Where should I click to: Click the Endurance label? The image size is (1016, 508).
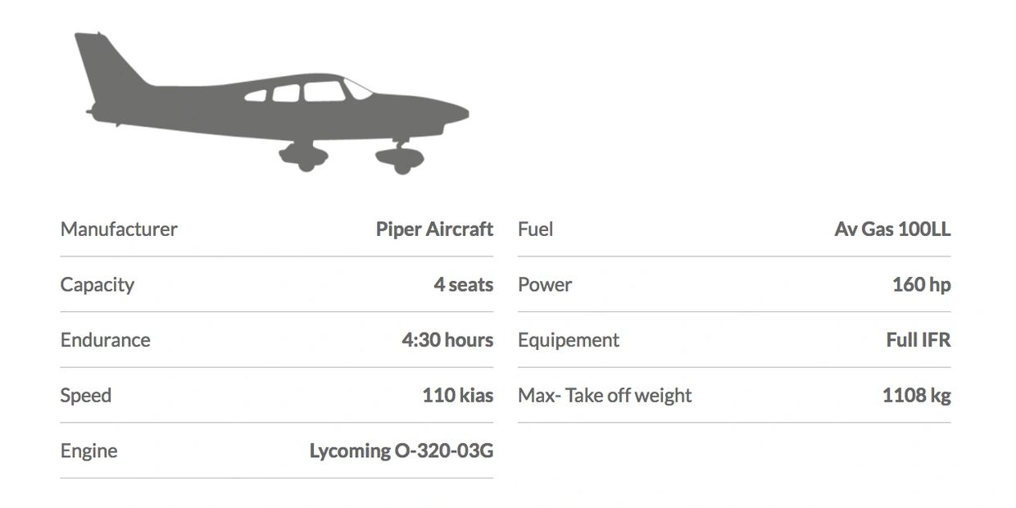[106, 340]
